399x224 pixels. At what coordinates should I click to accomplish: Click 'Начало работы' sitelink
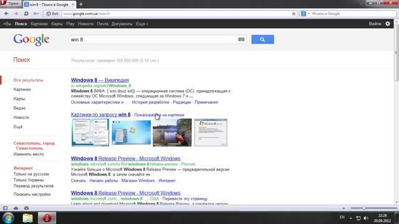[103, 181]
